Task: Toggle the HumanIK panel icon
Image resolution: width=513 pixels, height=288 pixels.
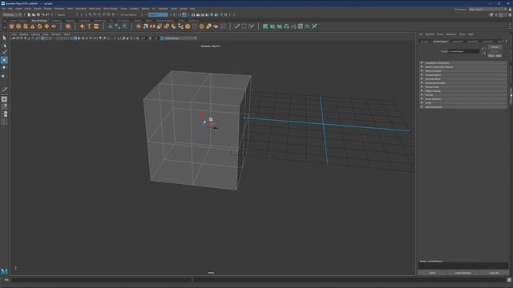Action: [x=496, y=14]
